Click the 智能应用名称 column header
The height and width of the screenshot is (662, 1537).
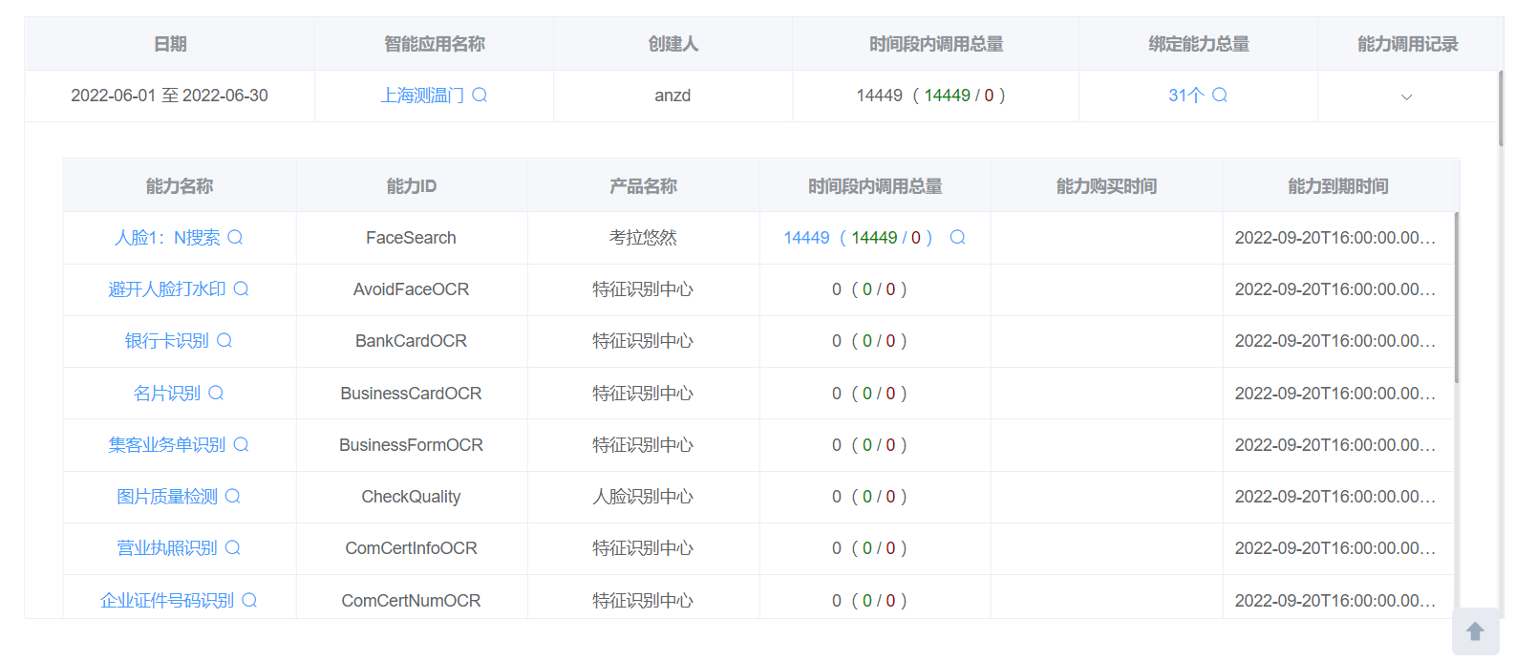[x=435, y=44]
